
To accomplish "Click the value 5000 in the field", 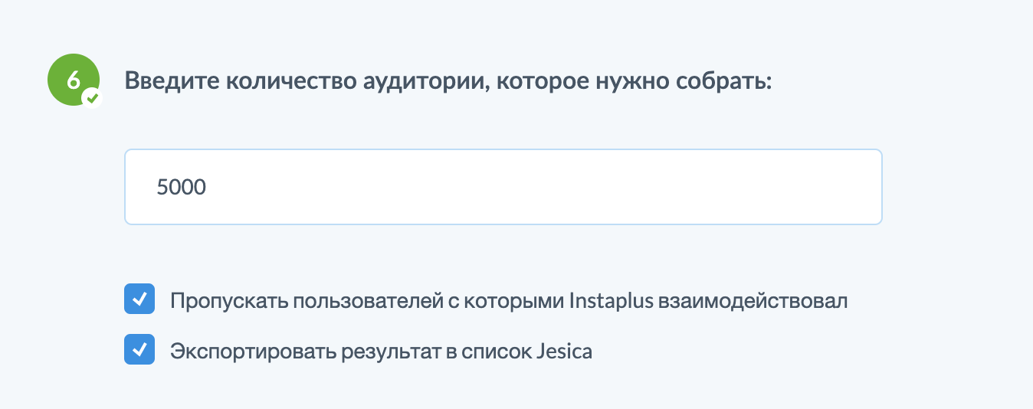I will (x=182, y=187).
